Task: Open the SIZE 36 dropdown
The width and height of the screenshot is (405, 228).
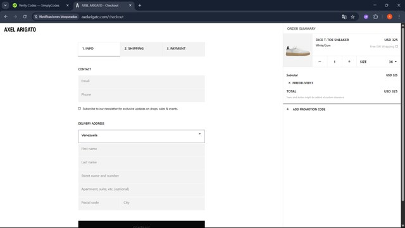Action: (x=378, y=62)
